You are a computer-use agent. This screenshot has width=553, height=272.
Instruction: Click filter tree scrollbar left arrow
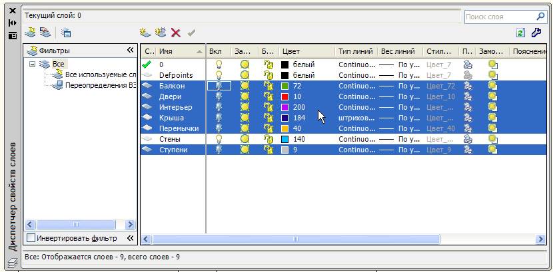(x=29, y=224)
